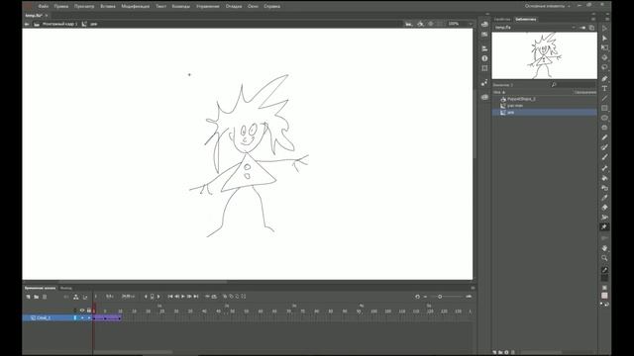Image resolution: width=634 pixels, height=356 pixels.
Task: Select the Pencil tool
Action: pos(604,137)
